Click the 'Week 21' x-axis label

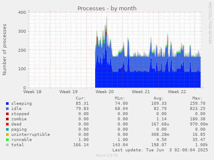(141, 92)
